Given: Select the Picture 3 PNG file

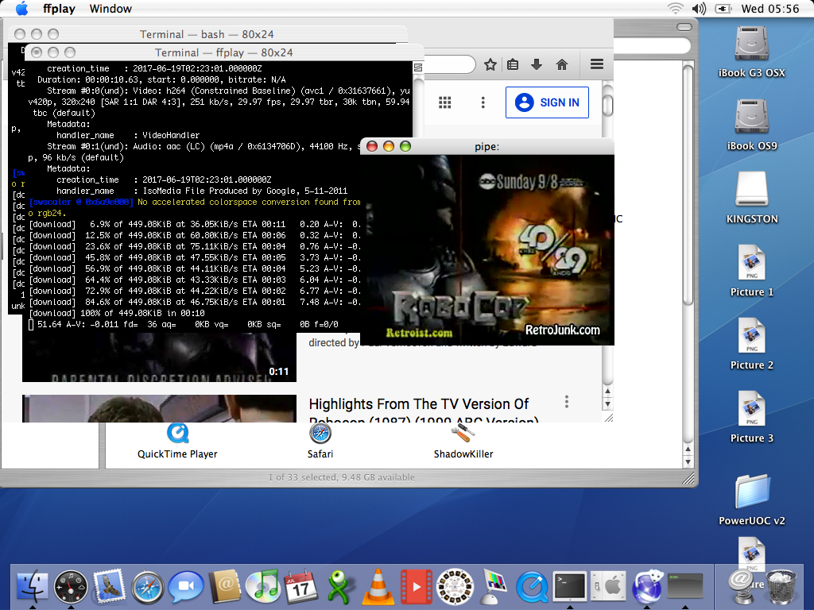Looking at the screenshot, I should click(751, 418).
